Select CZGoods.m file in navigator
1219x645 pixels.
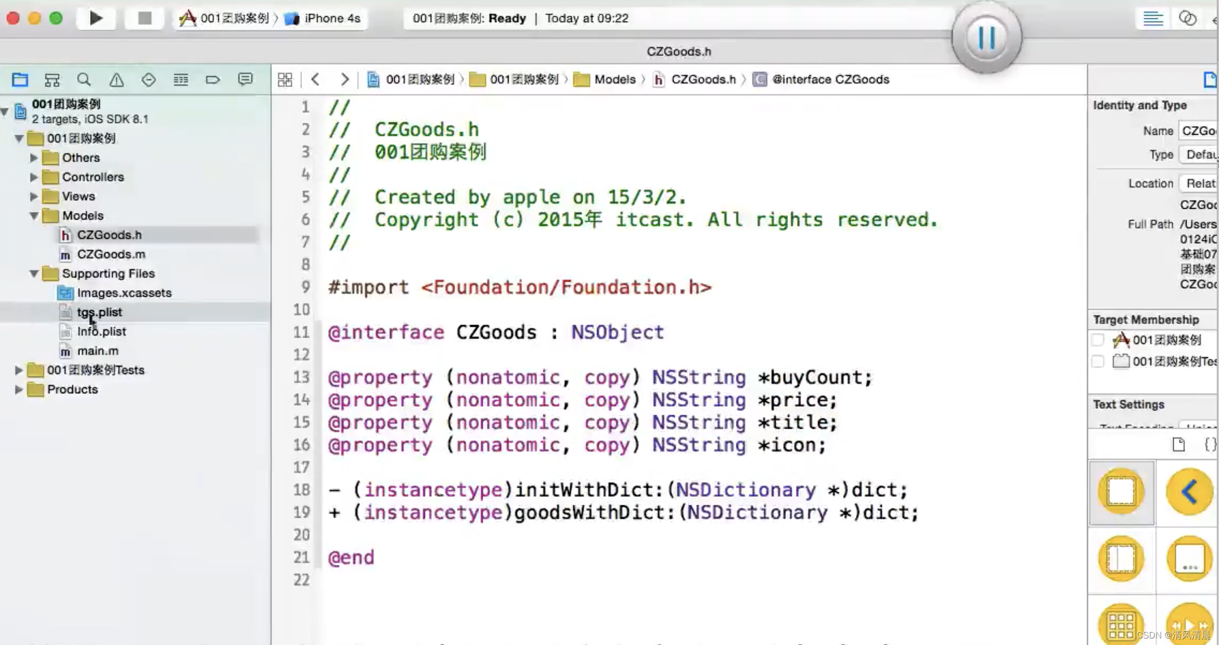click(111, 254)
